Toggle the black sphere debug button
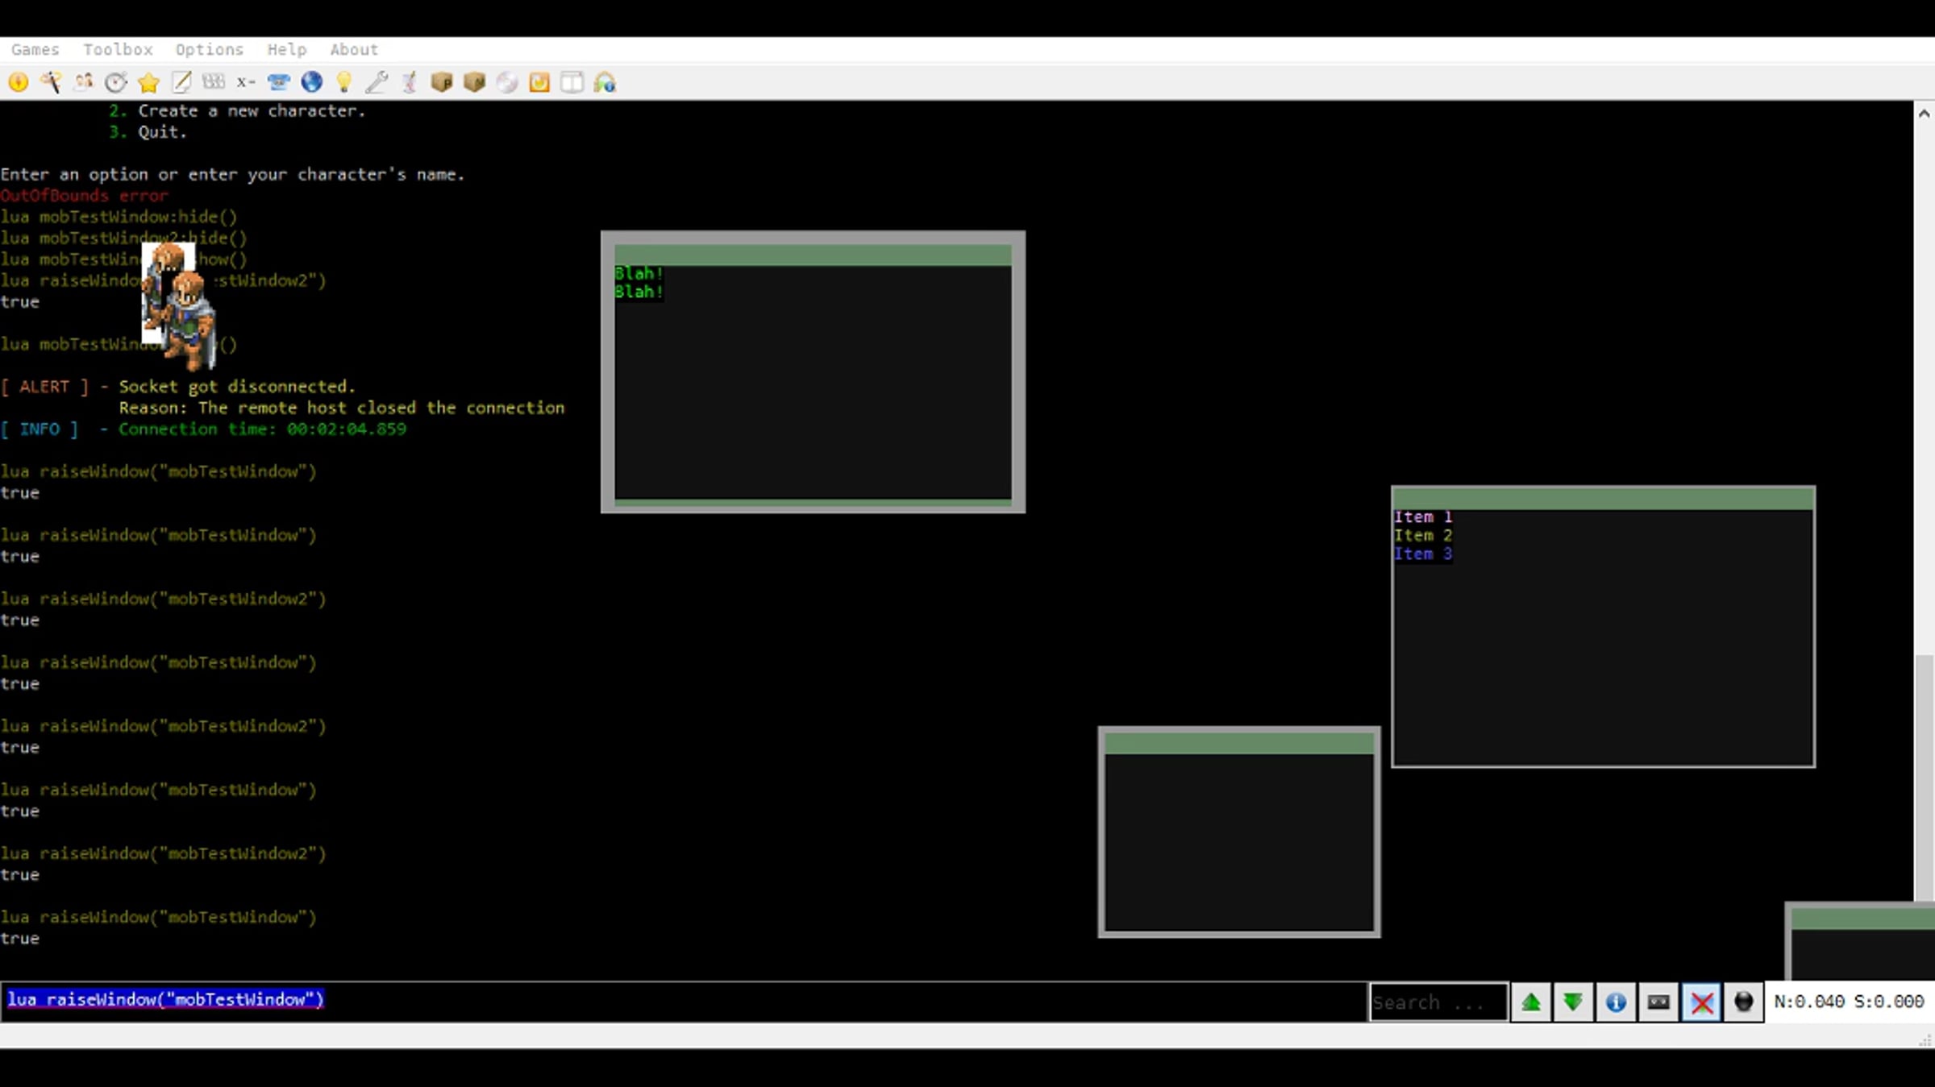The image size is (1935, 1087). [1743, 1002]
